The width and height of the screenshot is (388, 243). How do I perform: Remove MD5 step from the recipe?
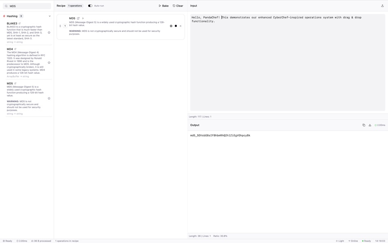181,26
